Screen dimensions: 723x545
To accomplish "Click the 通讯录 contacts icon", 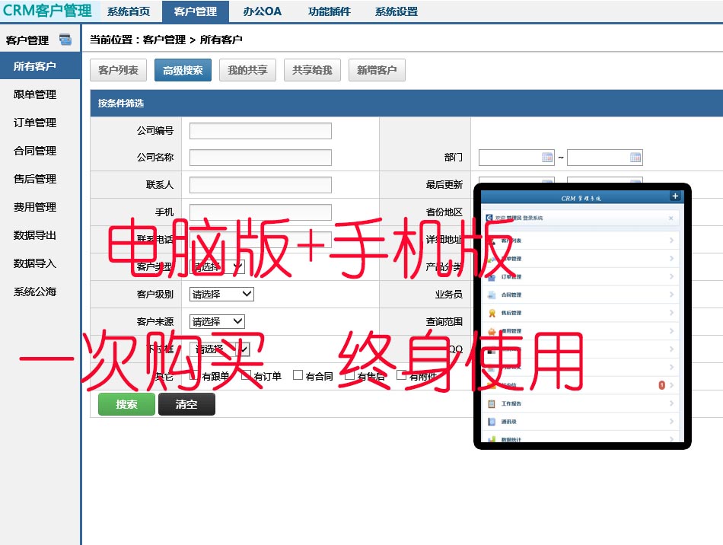I will (x=491, y=422).
